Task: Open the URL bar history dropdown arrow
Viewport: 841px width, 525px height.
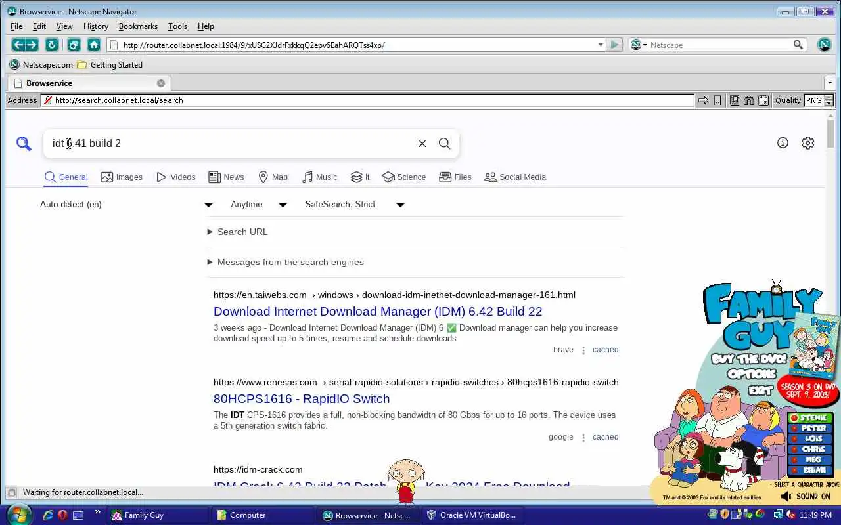Action: [601, 45]
